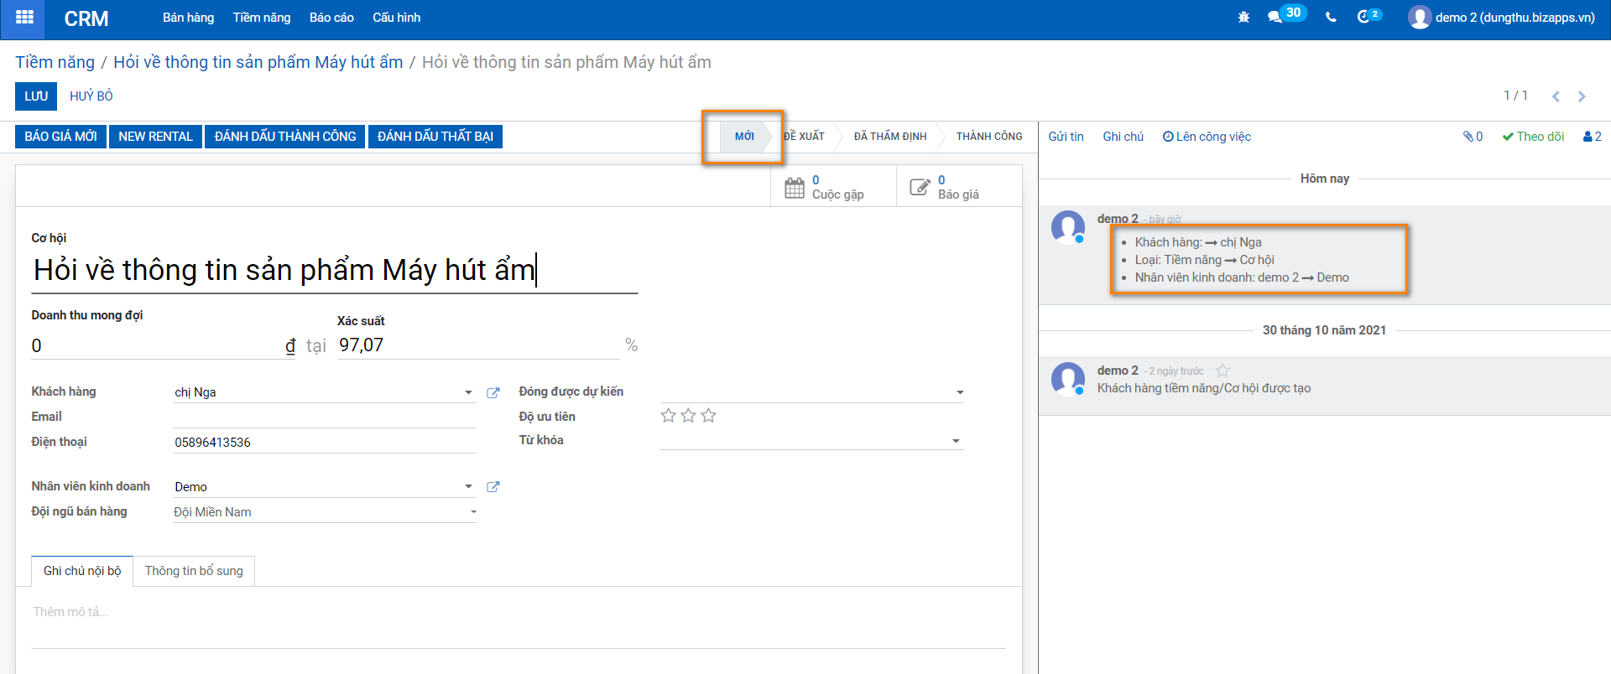Set priority to second star
Viewport: 1611px width, 674px height.
pyautogui.click(x=688, y=416)
